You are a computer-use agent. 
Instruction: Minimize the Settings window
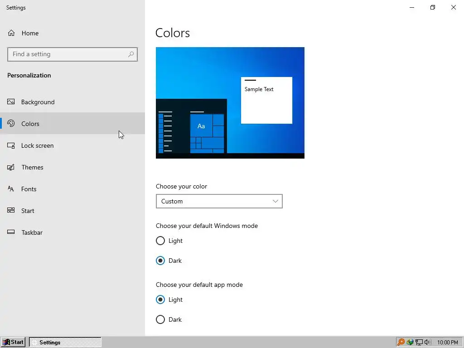click(411, 7)
